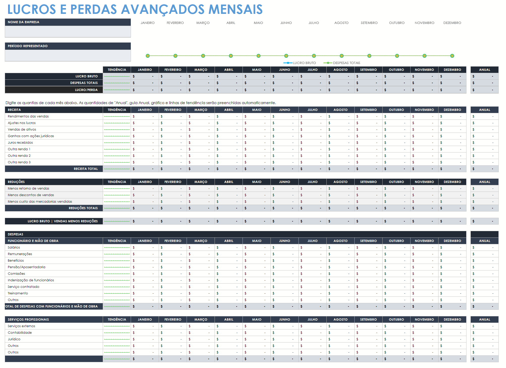Image resolution: width=506 pixels, height=368 pixels.
Task: Click the Nome da Empresa input field
Action: click(68, 32)
